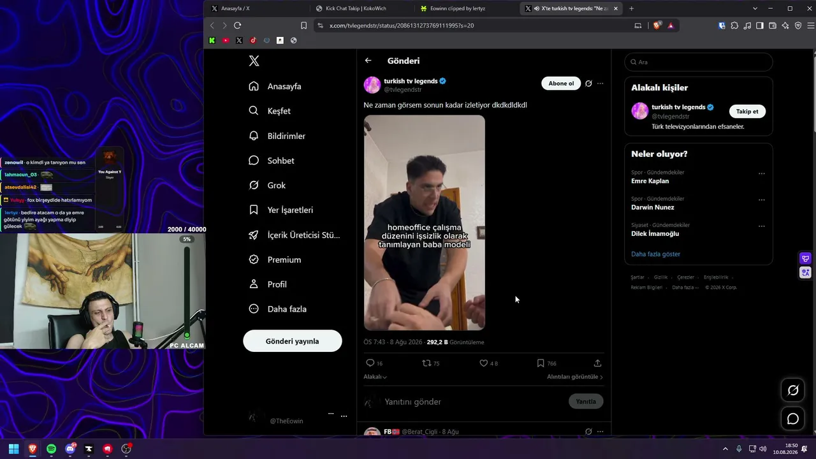The width and height of the screenshot is (816, 459).
Task: Show hidden system tray icons
Action: pyautogui.click(x=725, y=449)
